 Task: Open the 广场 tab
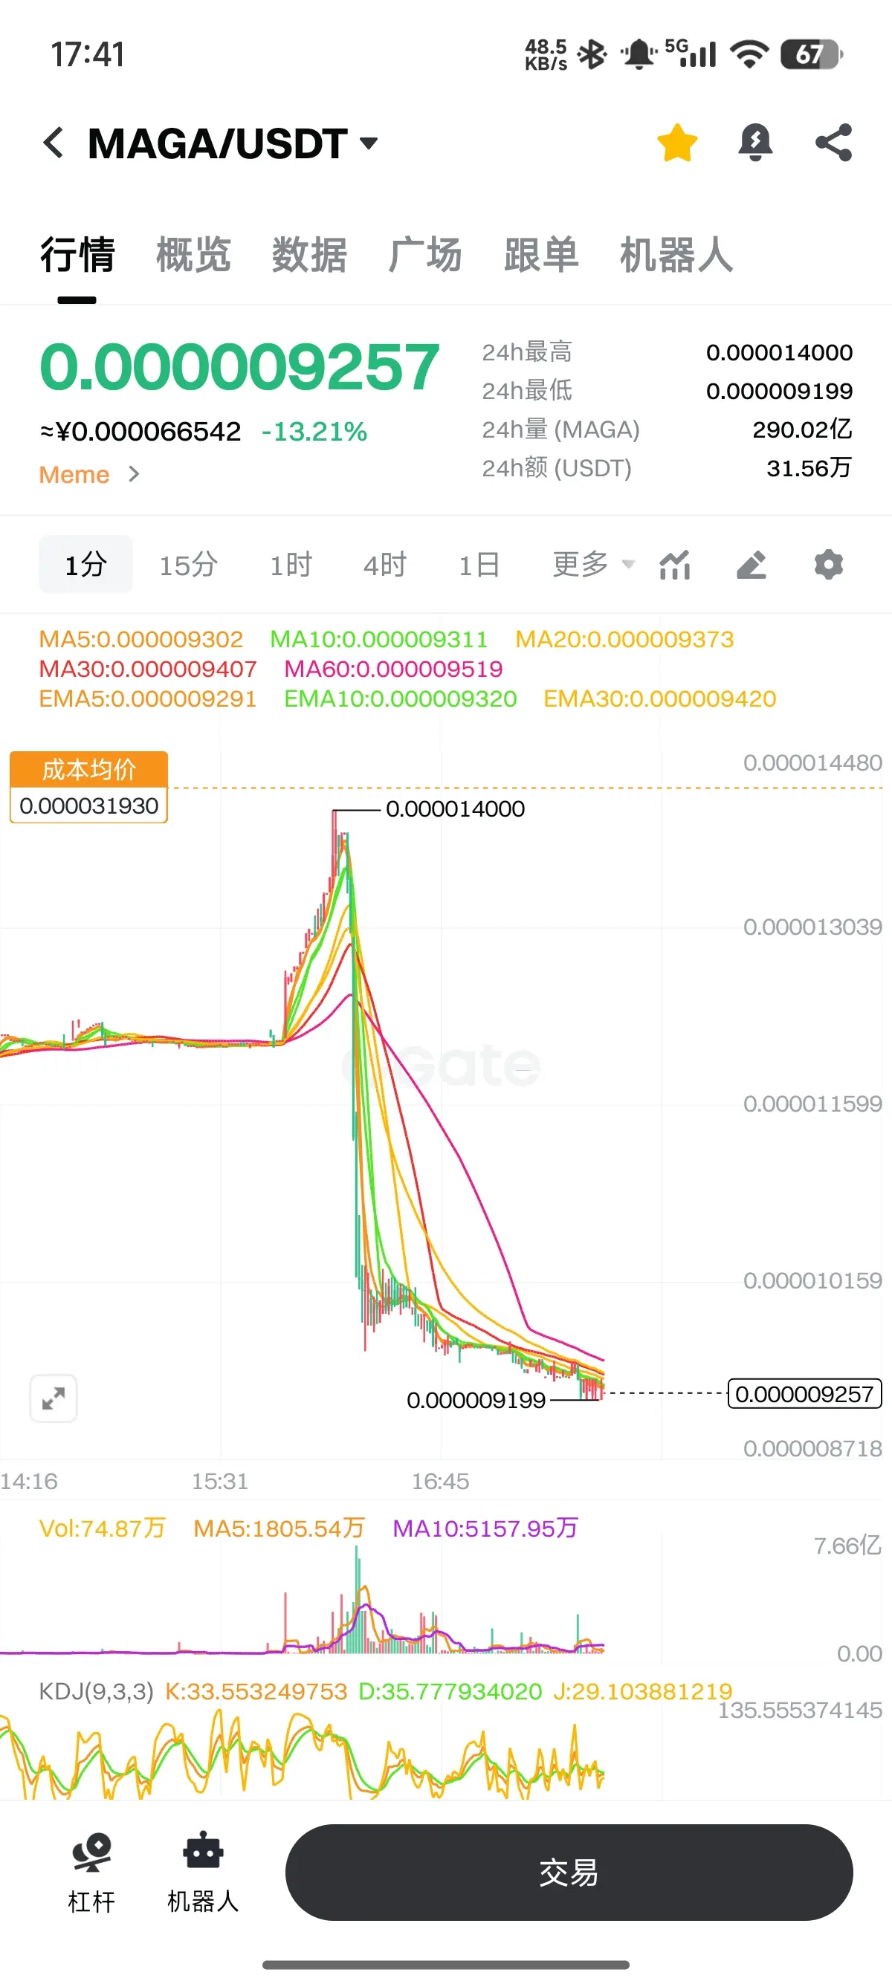425,255
